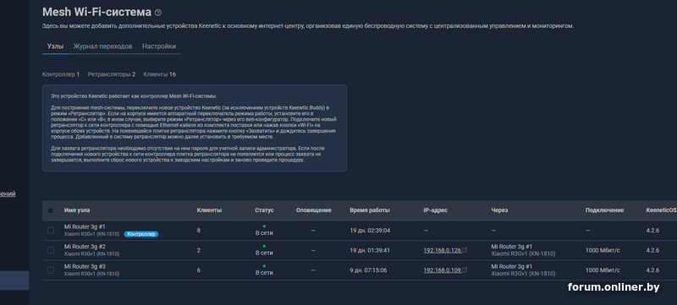Open IP address link 192.168.0.126

(442, 250)
